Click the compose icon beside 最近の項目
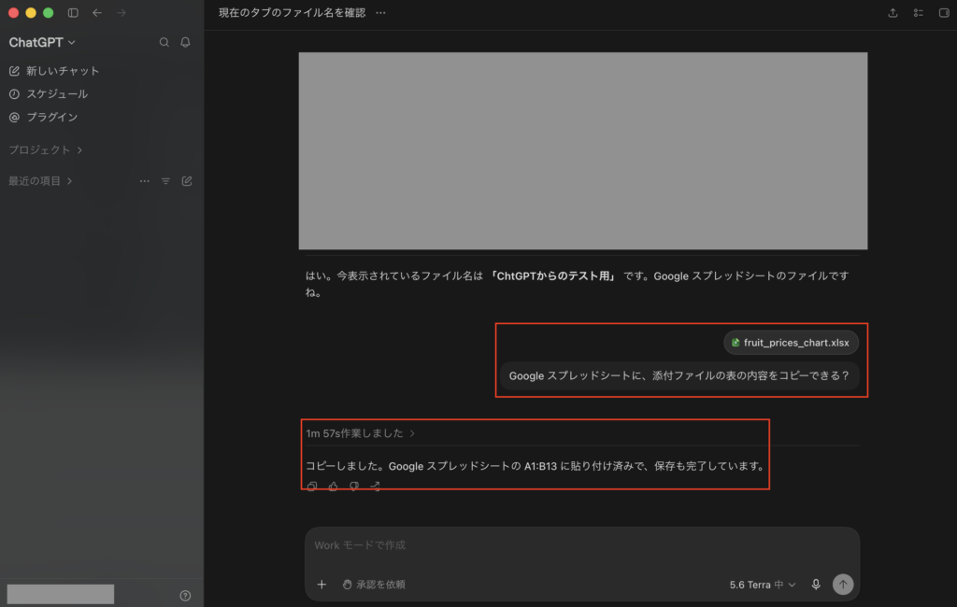This screenshot has height=607, width=957. 187,181
